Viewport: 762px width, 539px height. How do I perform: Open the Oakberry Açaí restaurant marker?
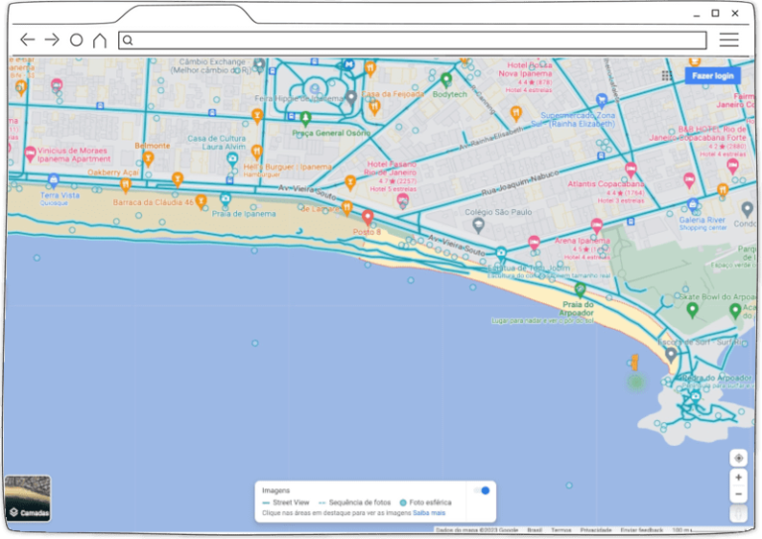[125, 184]
